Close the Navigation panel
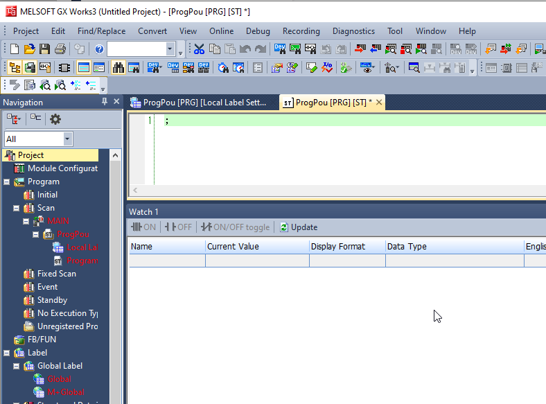546x404 pixels. pos(116,101)
